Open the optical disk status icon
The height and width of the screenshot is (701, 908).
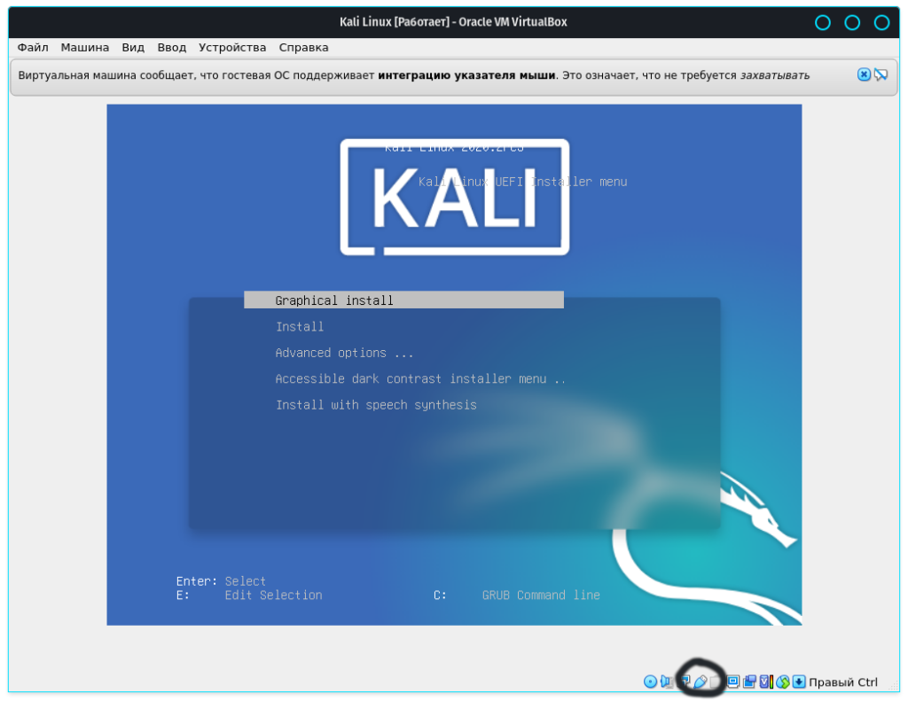click(x=650, y=682)
